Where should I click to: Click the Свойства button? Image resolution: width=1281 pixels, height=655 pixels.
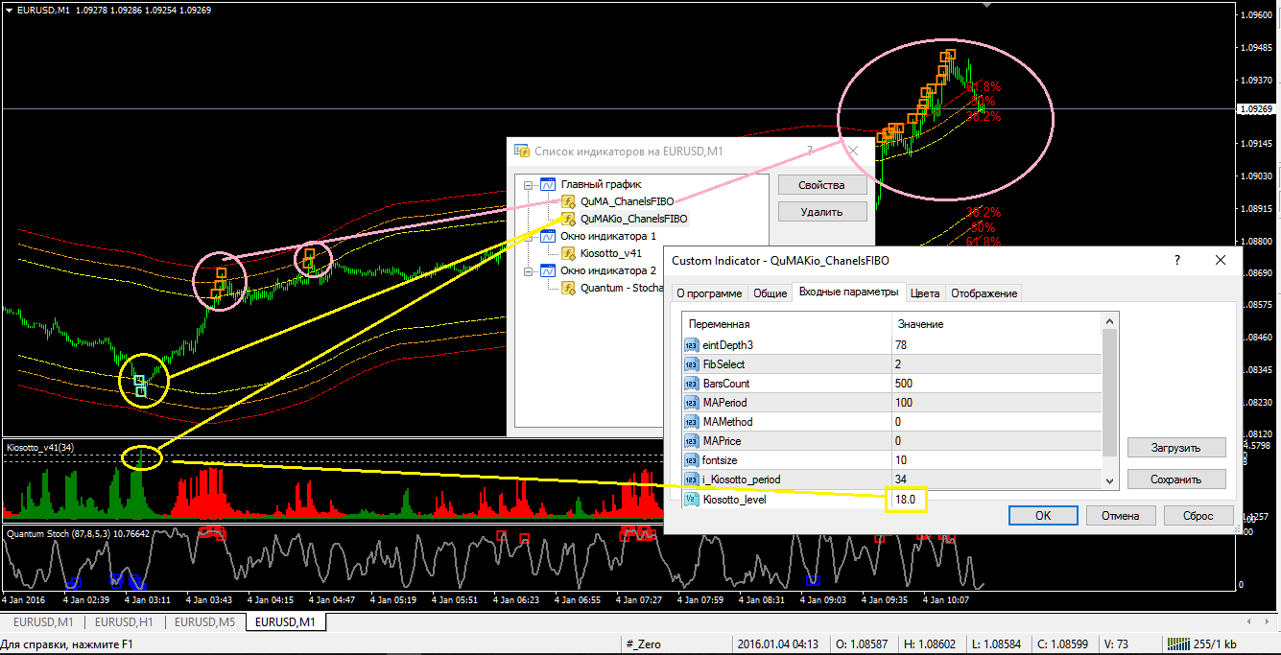tap(821, 185)
